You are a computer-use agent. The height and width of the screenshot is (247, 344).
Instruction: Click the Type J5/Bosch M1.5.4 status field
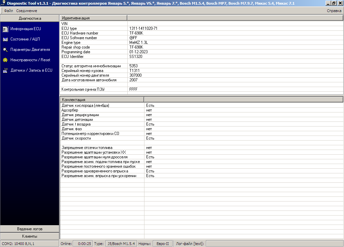121,244
